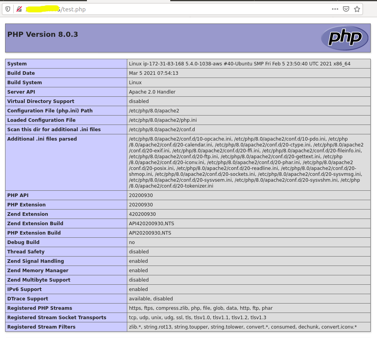The width and height of the screenshot is (377, 338).
Task: Select the PHP API label
Action: (x=18, y=195)
